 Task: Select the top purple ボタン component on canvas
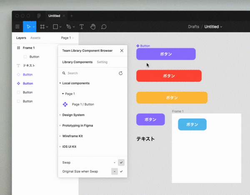166,54
